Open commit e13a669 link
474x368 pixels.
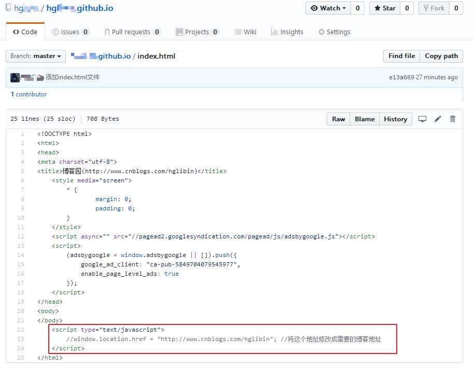pos(401,77)
